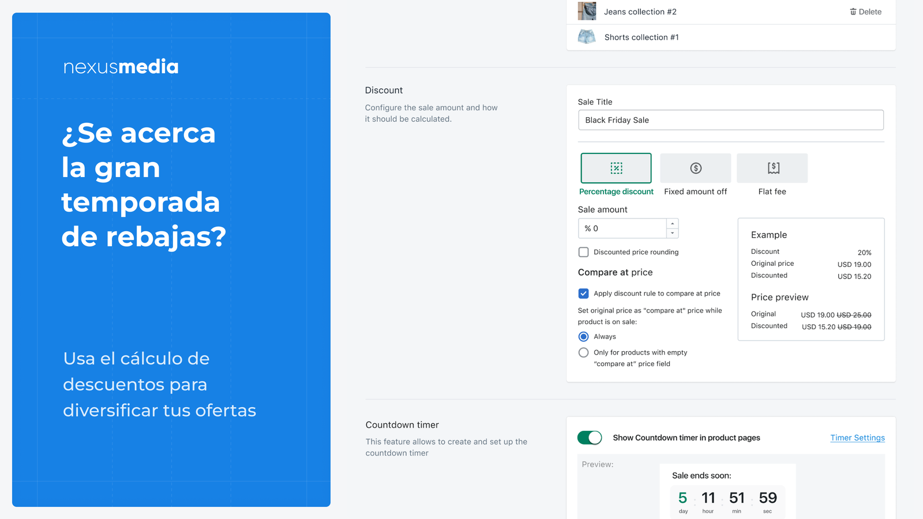923x519 pixels.
Task: Uncheck Apply discount rule to compare at price
Action: pos(584,294)
